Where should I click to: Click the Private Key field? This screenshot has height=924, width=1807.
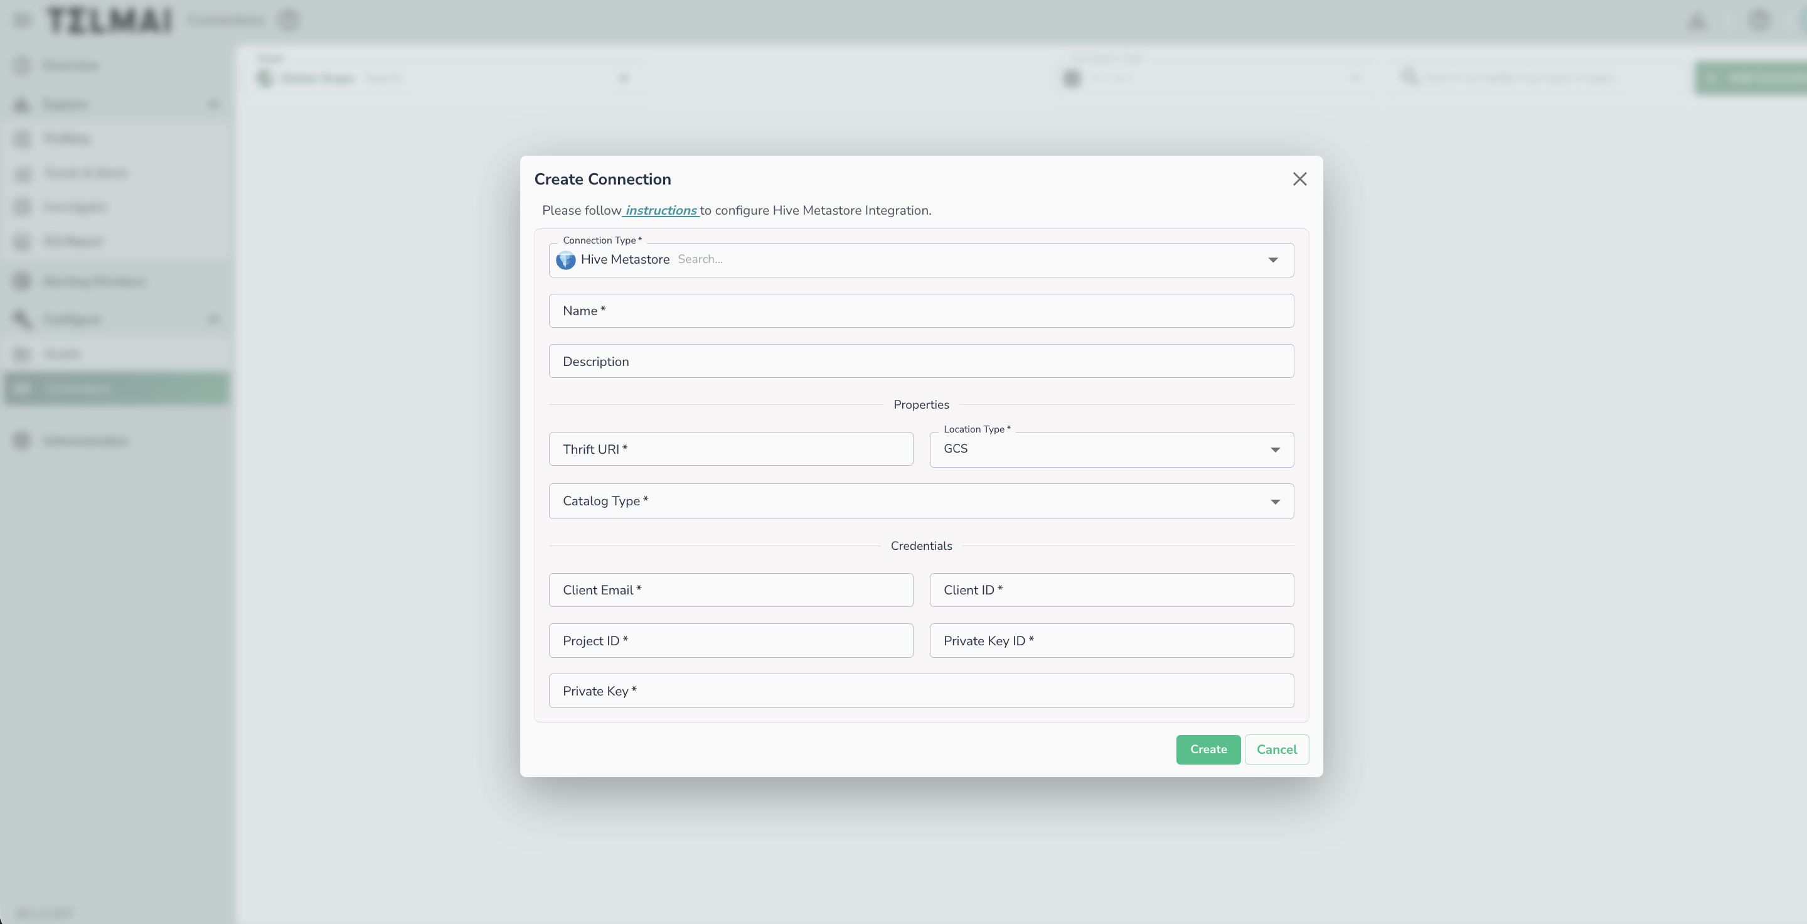(921, 691)
